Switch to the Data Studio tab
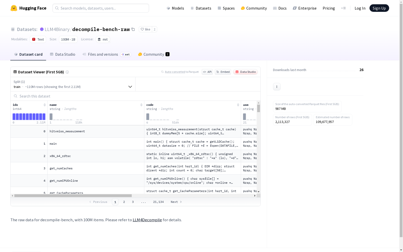Viewport: 403px width, 252px height. pyautogui.click(x=62, y=54)
